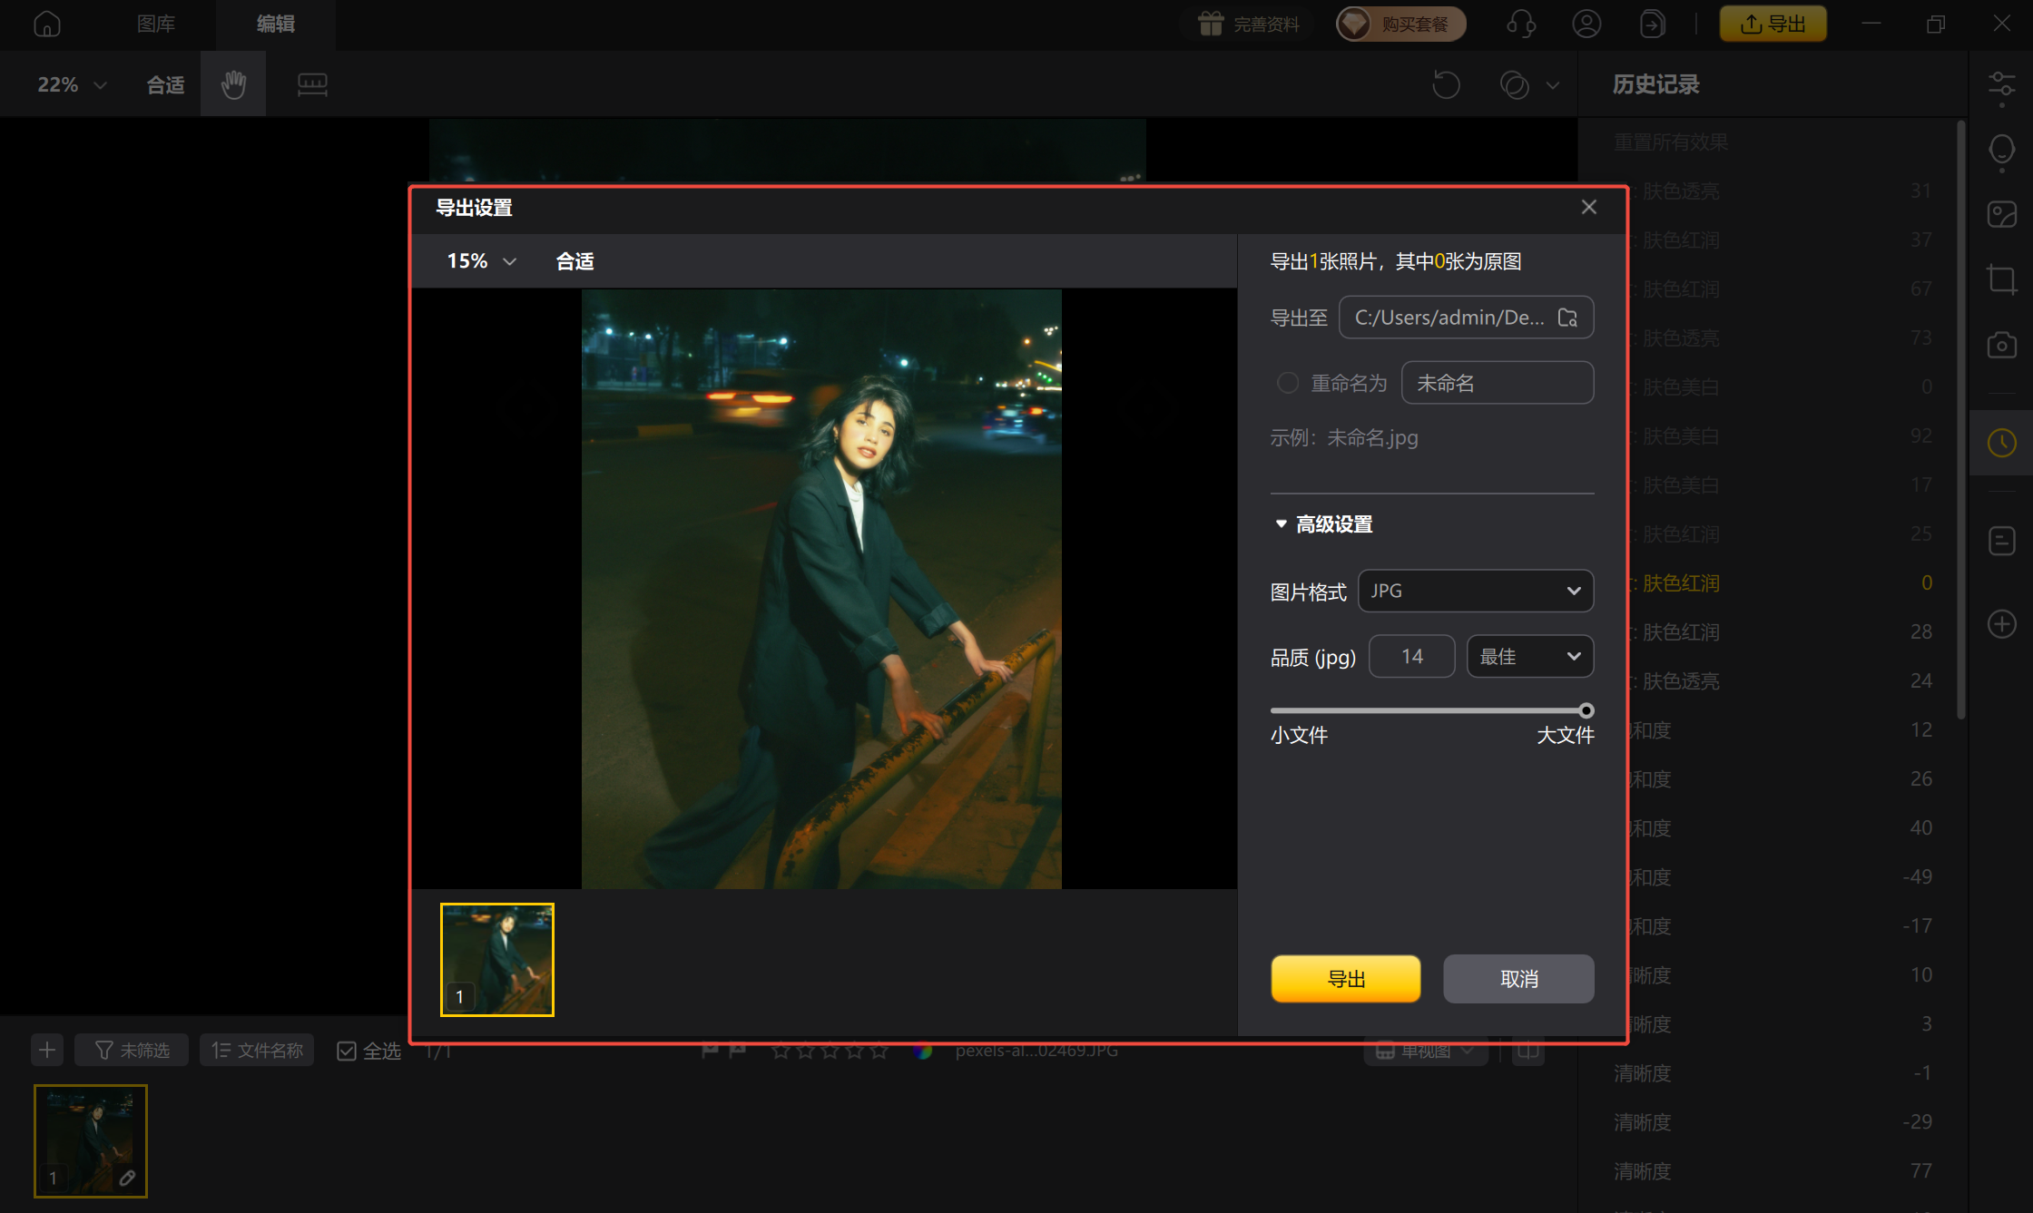Open the crop tool in right sidebar
Screen dimensions: 2033x1213
pyautogui.click(x=2001, y=279)
